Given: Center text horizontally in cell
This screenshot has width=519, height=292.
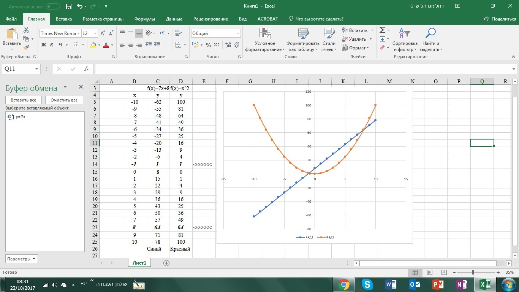Looking at the screenshot, I should pos(131,45).
